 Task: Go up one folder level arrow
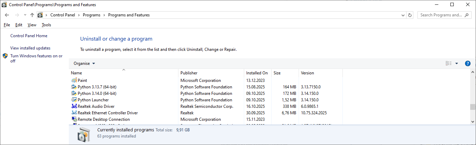32,15
